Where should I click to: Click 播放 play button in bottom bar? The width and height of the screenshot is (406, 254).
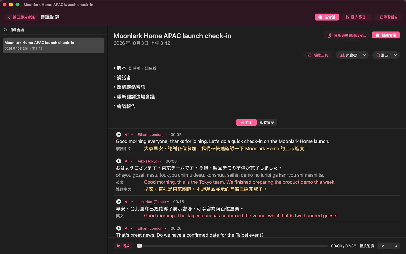point(123,246)
